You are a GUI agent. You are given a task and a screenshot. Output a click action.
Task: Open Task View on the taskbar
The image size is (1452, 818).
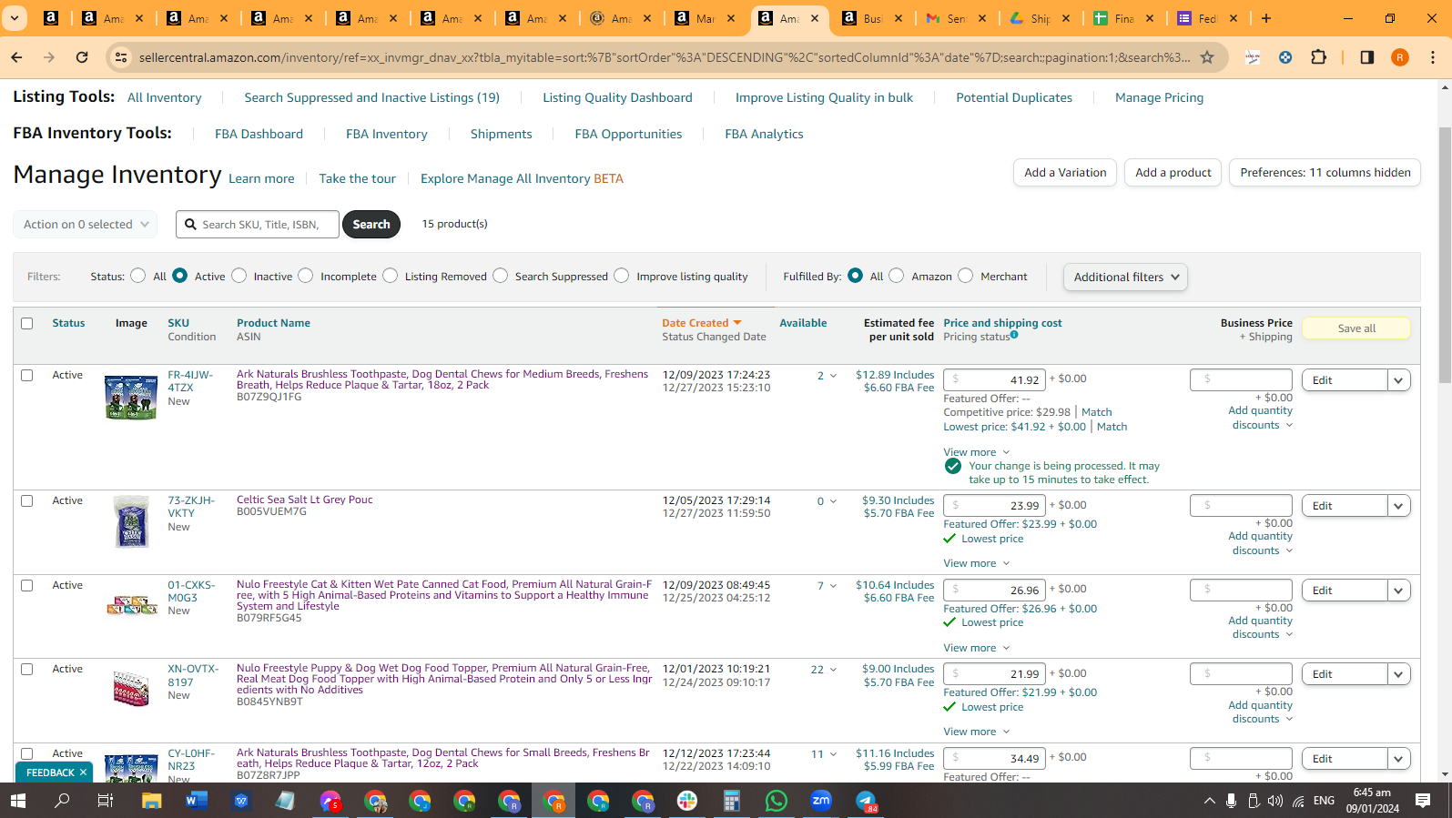(106, 801)
